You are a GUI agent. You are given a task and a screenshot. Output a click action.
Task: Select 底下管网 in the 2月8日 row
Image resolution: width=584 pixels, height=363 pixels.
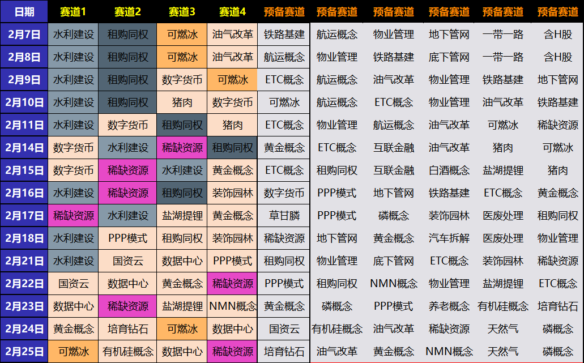click(x=449, y=57)
